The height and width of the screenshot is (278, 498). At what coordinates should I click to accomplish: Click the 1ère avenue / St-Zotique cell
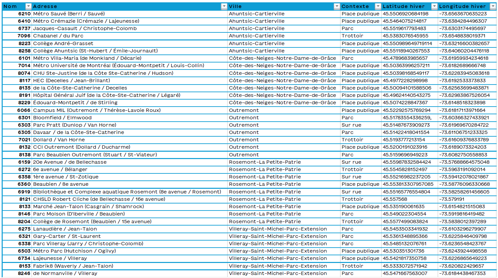[x=130, y=177]
